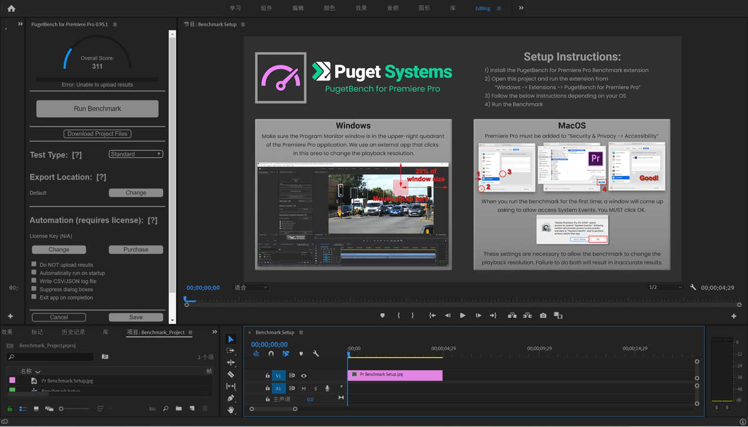Check Automatically run on startup
This screenshot has width=748, height=427.
(x=34, y=273)
